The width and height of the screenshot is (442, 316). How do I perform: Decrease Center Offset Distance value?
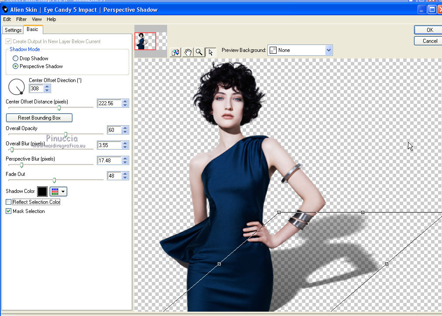coord(125,105)
